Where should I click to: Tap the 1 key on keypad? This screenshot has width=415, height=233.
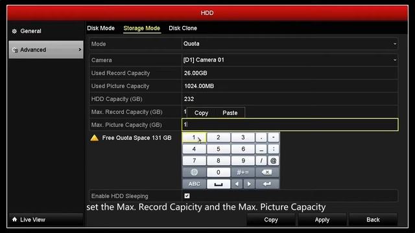(194, 137)
